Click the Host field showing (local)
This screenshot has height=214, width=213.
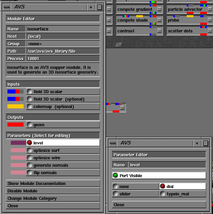pyautogui.click(x=63, y=36)
